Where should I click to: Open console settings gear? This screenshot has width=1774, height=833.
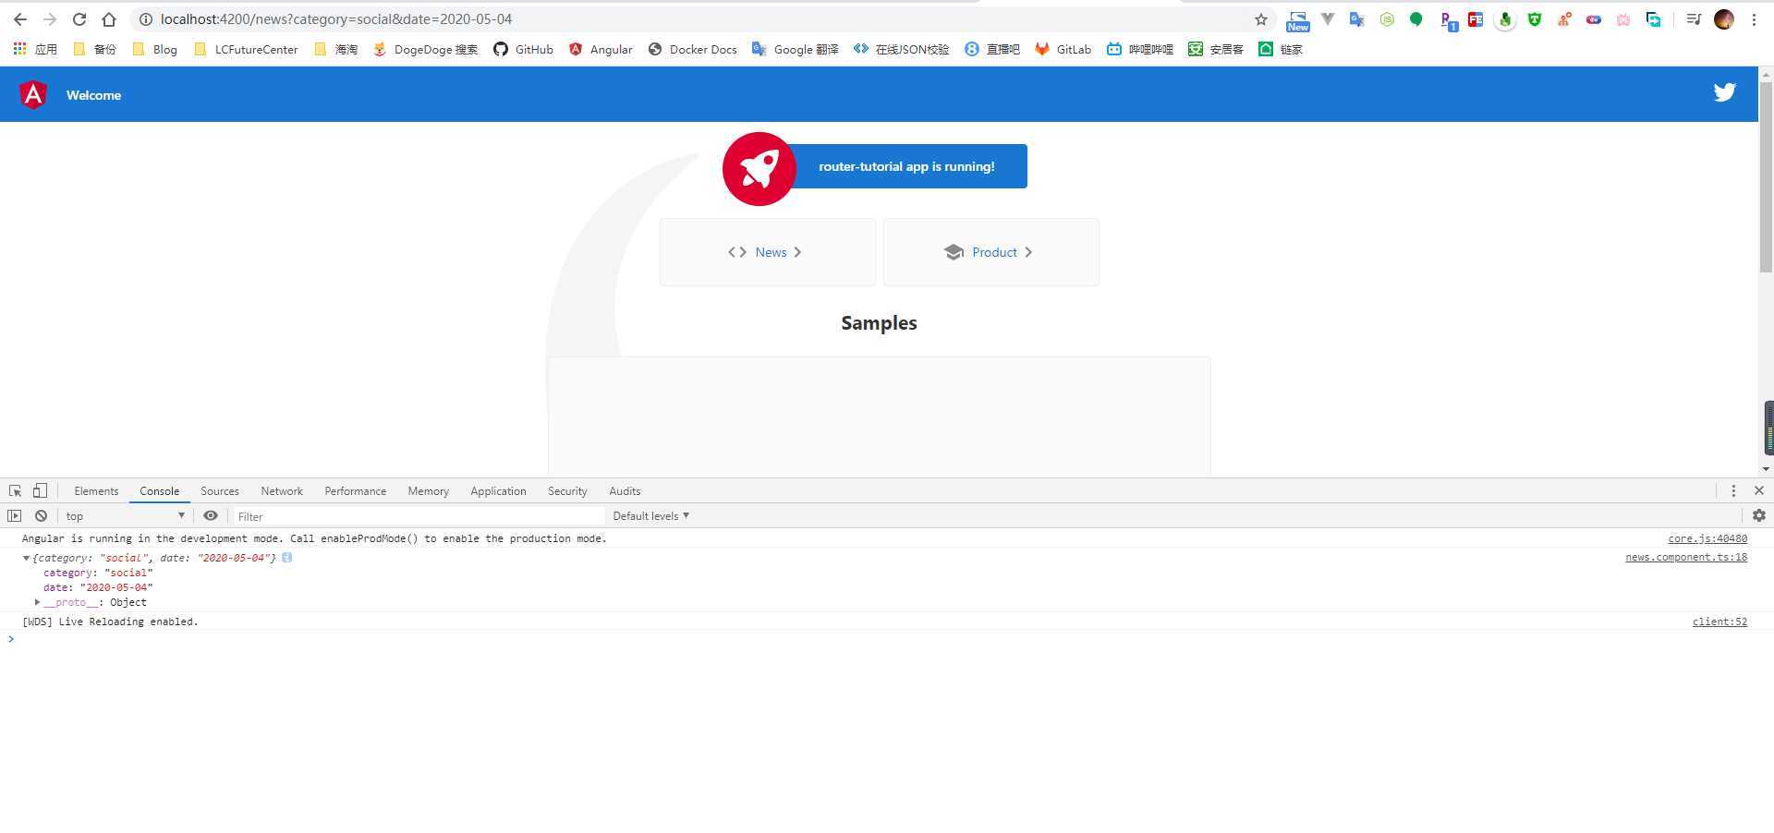point(1759,515)
